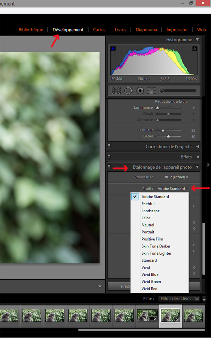211x338 pixels.
Task: Toggle the Corrections de l'objectif panel switch
Action: [x=109, y=146]
